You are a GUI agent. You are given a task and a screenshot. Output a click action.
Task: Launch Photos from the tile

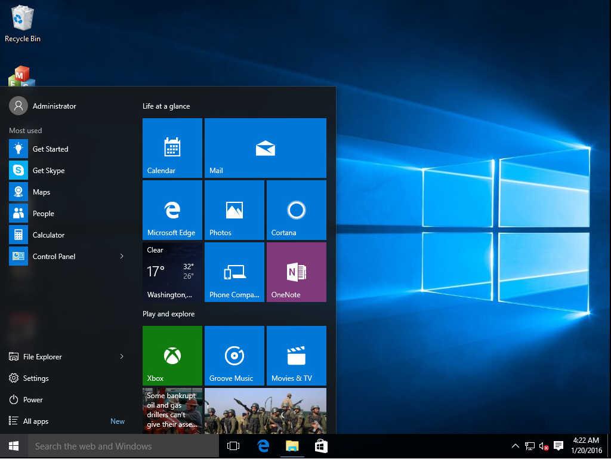(x=234, y=210)
